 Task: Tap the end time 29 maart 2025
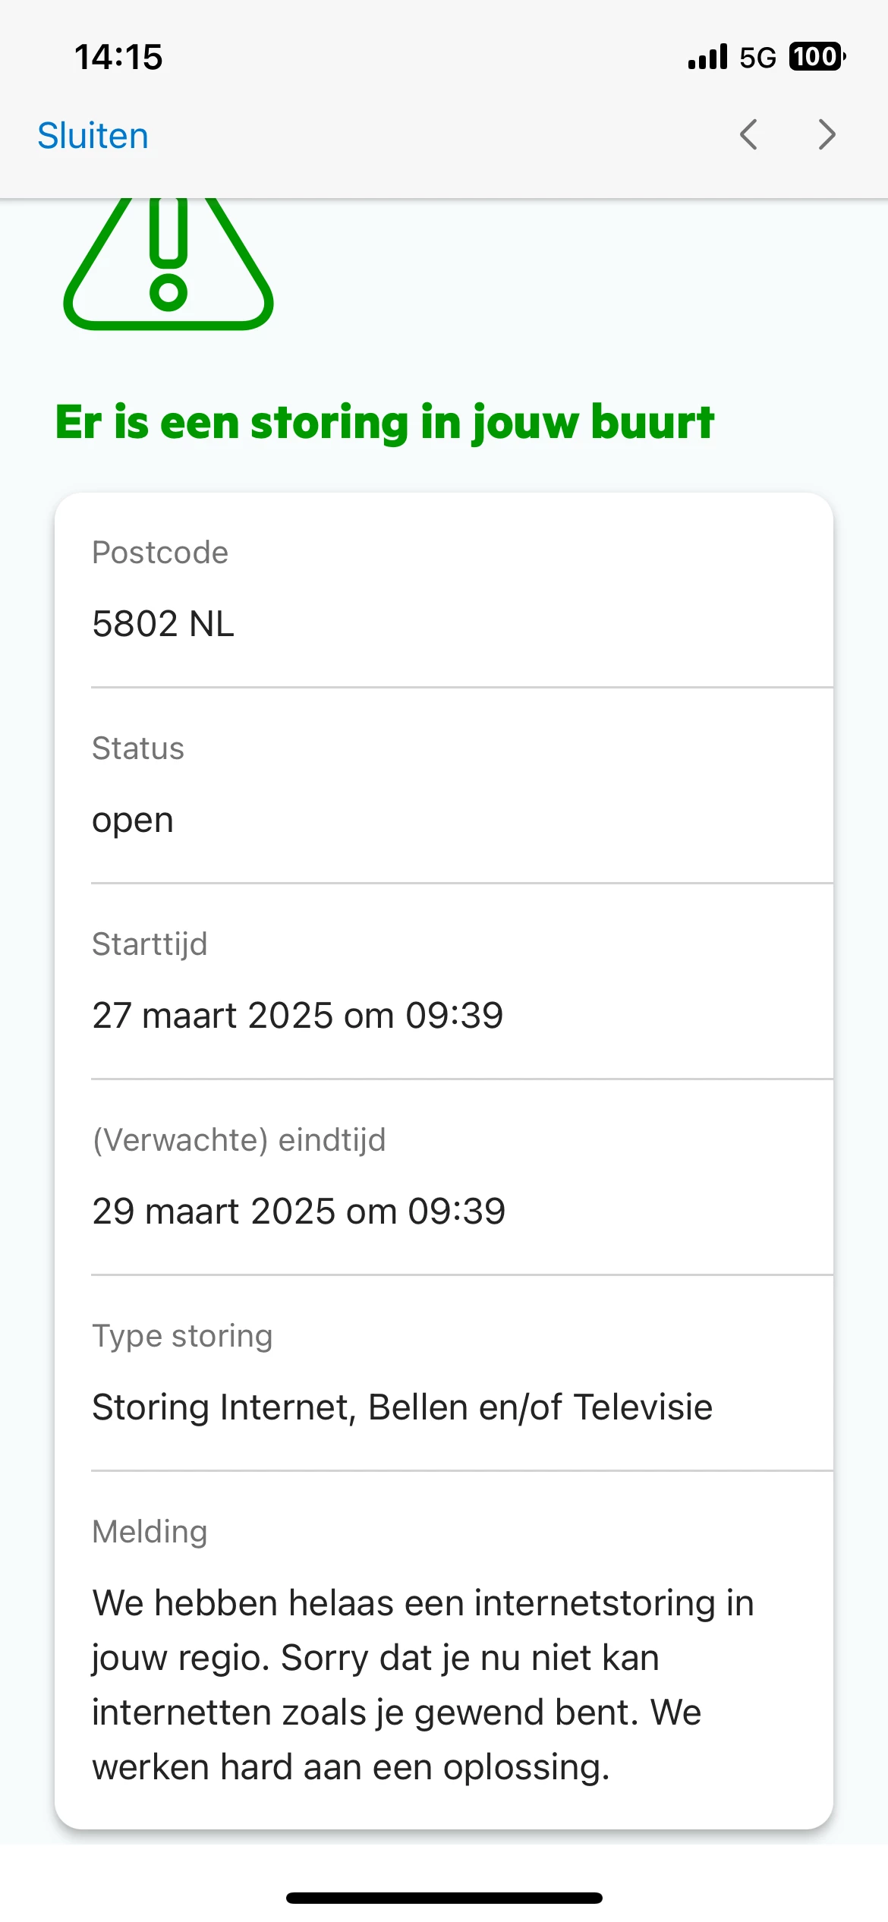coord(299,1211)
